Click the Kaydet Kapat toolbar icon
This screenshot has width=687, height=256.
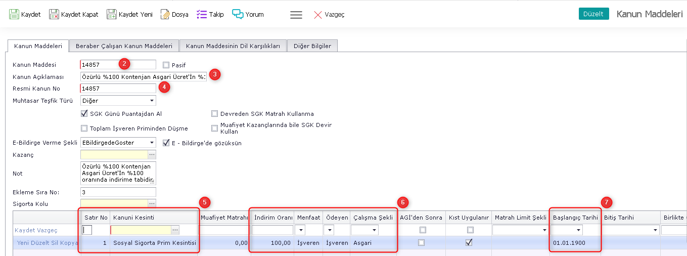54,14
